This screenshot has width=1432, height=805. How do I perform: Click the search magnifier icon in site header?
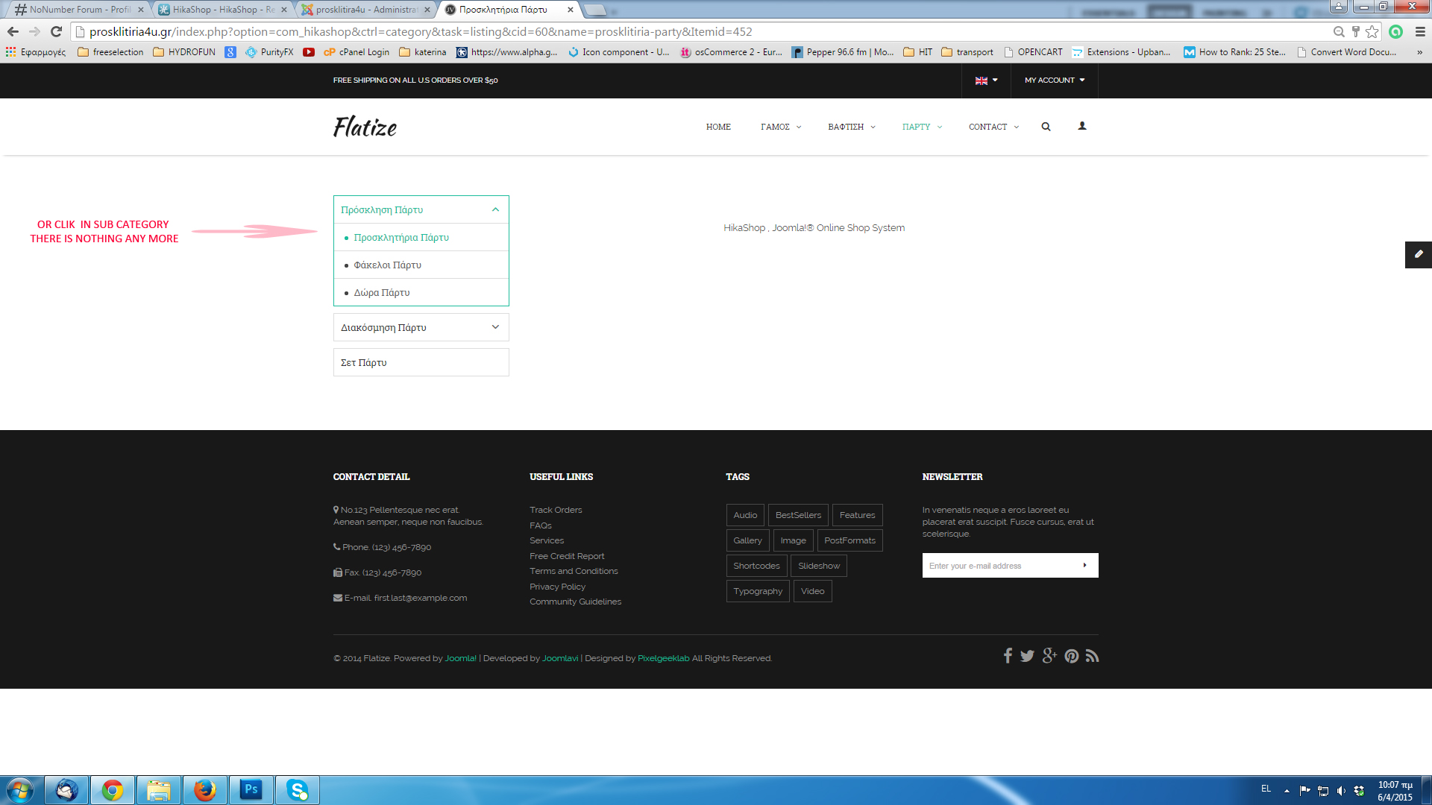point(1046,127)
